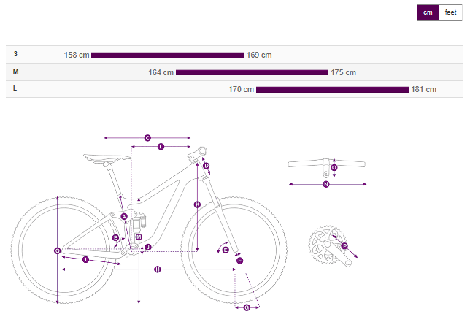This screenshot has width=470, height=314.
Task: Select marker G trail measurement
Action: click(246, 307)
